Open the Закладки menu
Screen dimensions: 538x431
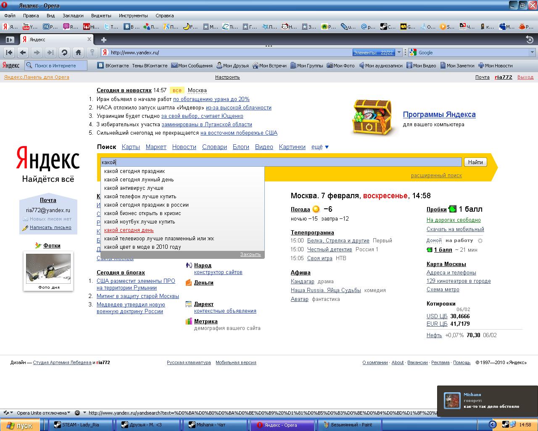(x=73, y=16)
